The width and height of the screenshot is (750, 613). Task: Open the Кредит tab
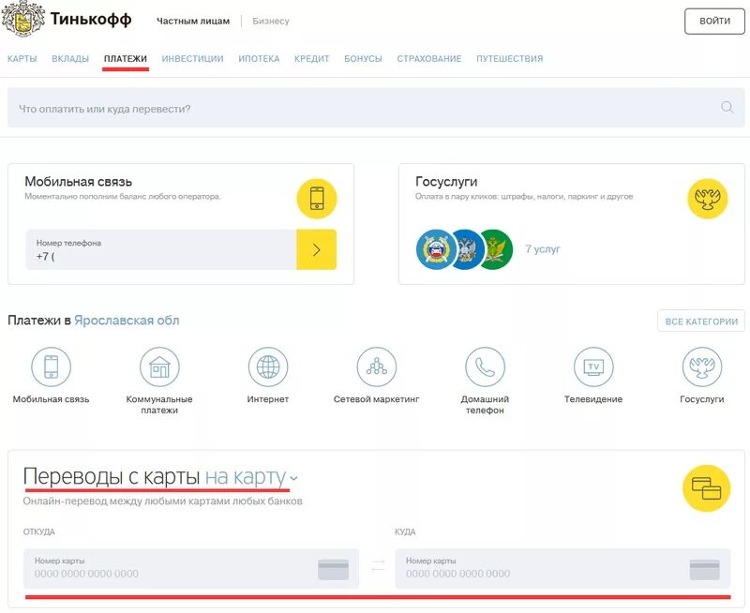coord(312,59)
